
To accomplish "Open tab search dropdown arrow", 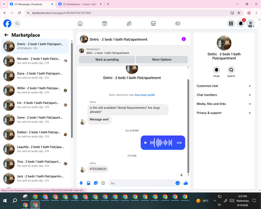I will [x=4, y=4].
